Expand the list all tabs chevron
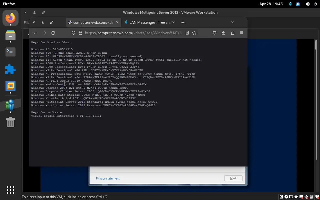 pyautogui.click(x=232, y=22)
